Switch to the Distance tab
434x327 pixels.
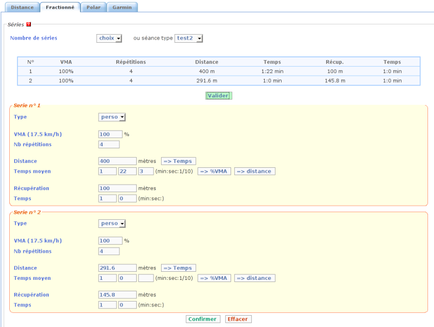pyautogui.click(x=22, y=8)
